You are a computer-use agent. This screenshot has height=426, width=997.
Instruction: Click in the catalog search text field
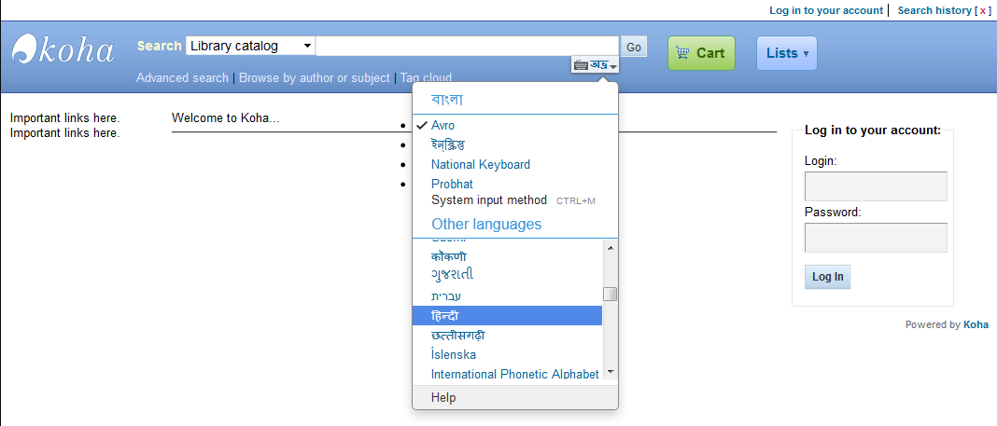[467, 46]
